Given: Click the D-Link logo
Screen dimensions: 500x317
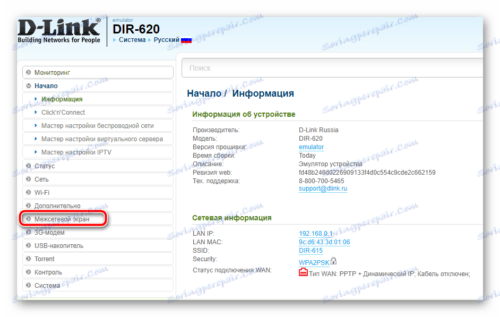Looking at the screenshot, I should click(59, 31).
